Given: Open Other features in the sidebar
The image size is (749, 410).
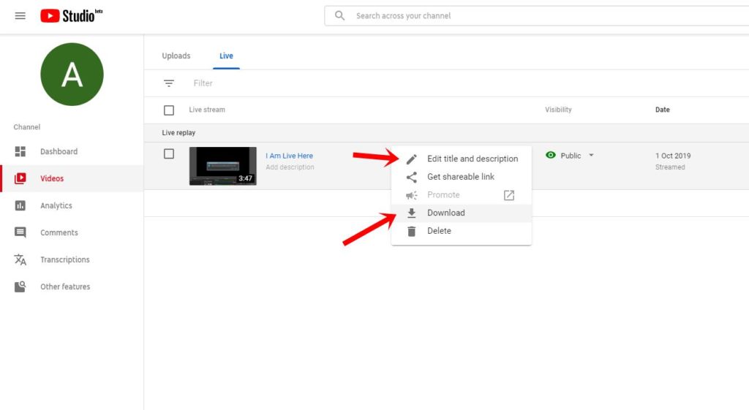Looking at the screenshot, I should point(72,286).
